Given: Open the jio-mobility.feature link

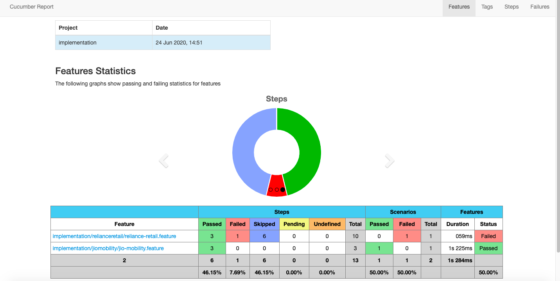Looking at the screenshot, I should point(108,248).
